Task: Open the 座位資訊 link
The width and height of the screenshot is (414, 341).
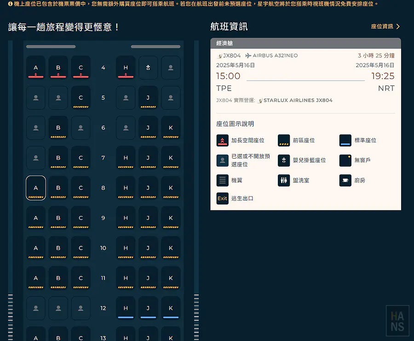Action: pyautogui.click(x=383, y=26)
